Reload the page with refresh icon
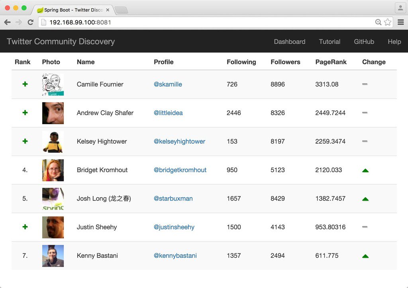 click(x=30, y=22)
